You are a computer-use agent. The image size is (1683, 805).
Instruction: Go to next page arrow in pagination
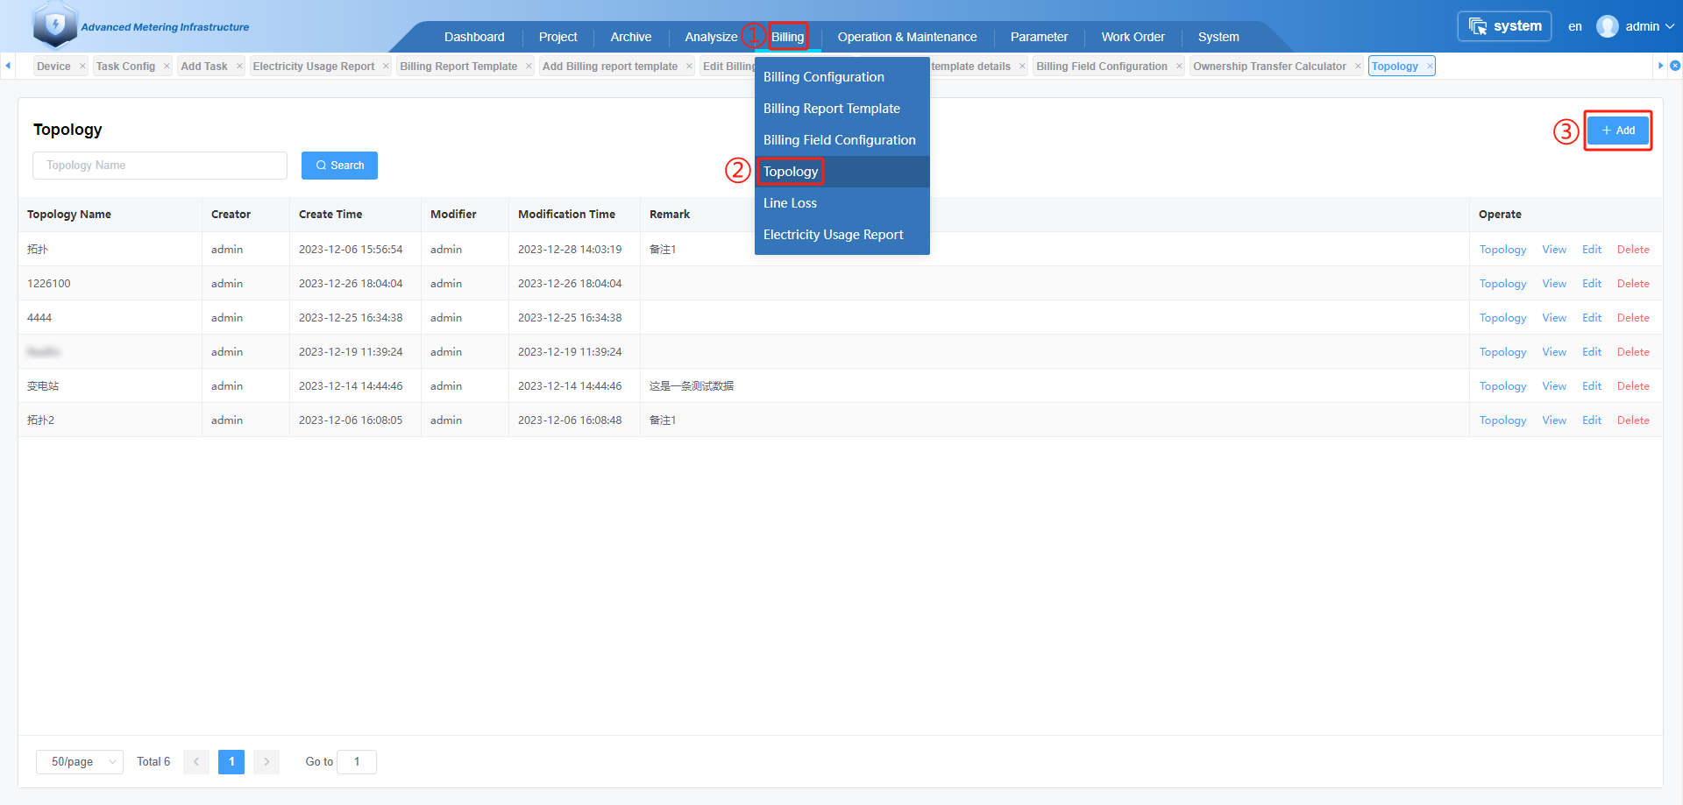(x=266, y=762)
